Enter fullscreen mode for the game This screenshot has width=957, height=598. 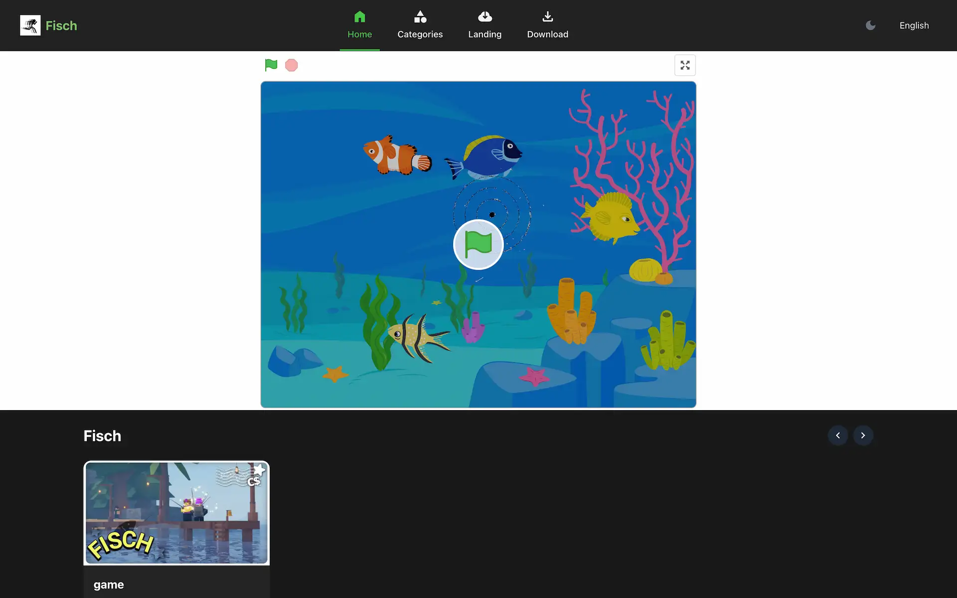point(685,65)
